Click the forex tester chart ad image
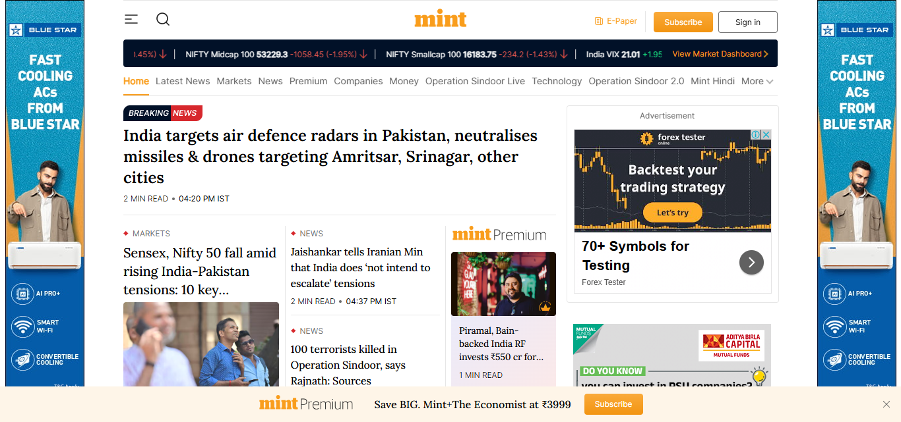 point(673,180)
